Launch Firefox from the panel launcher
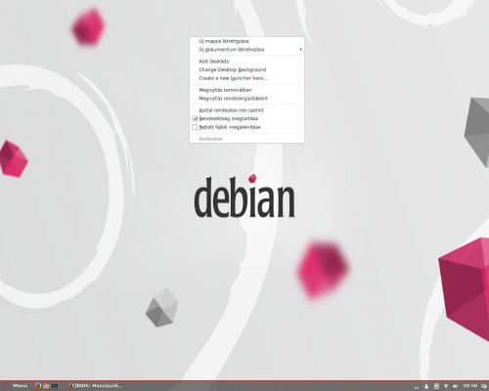Viewport: 489px width, 391px height. (x=38, y=386)
